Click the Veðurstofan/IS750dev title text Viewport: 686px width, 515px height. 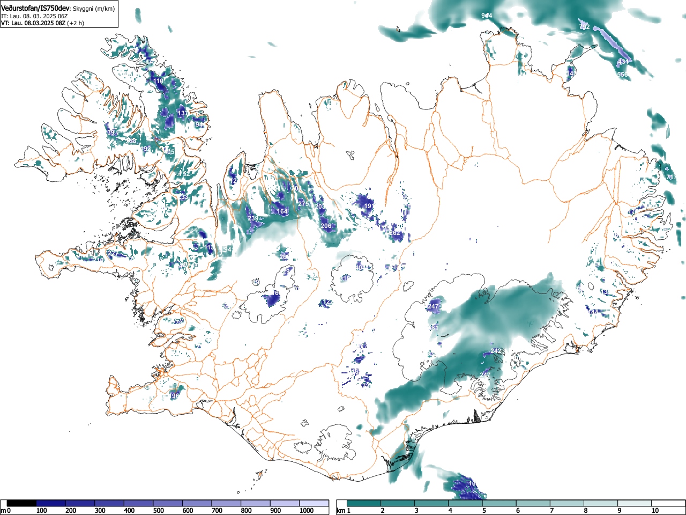(35, 8)
